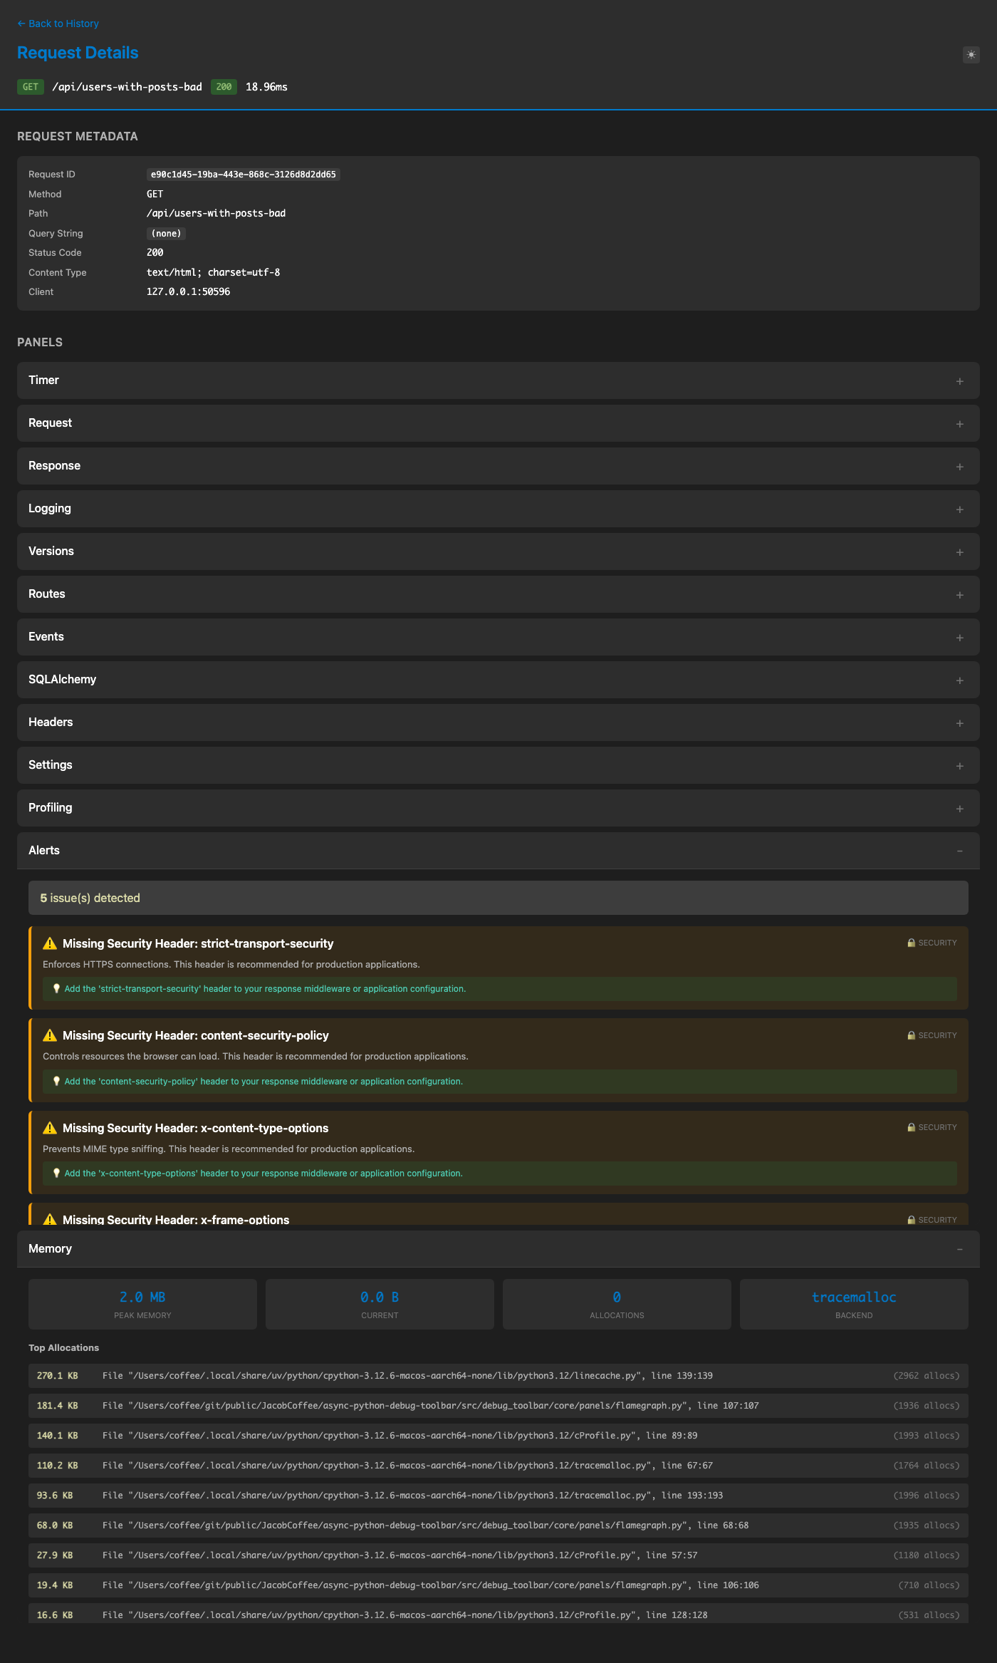Click the GET method badge in header
Viewport: 997px width, 1663px height.
click(31, 87)
